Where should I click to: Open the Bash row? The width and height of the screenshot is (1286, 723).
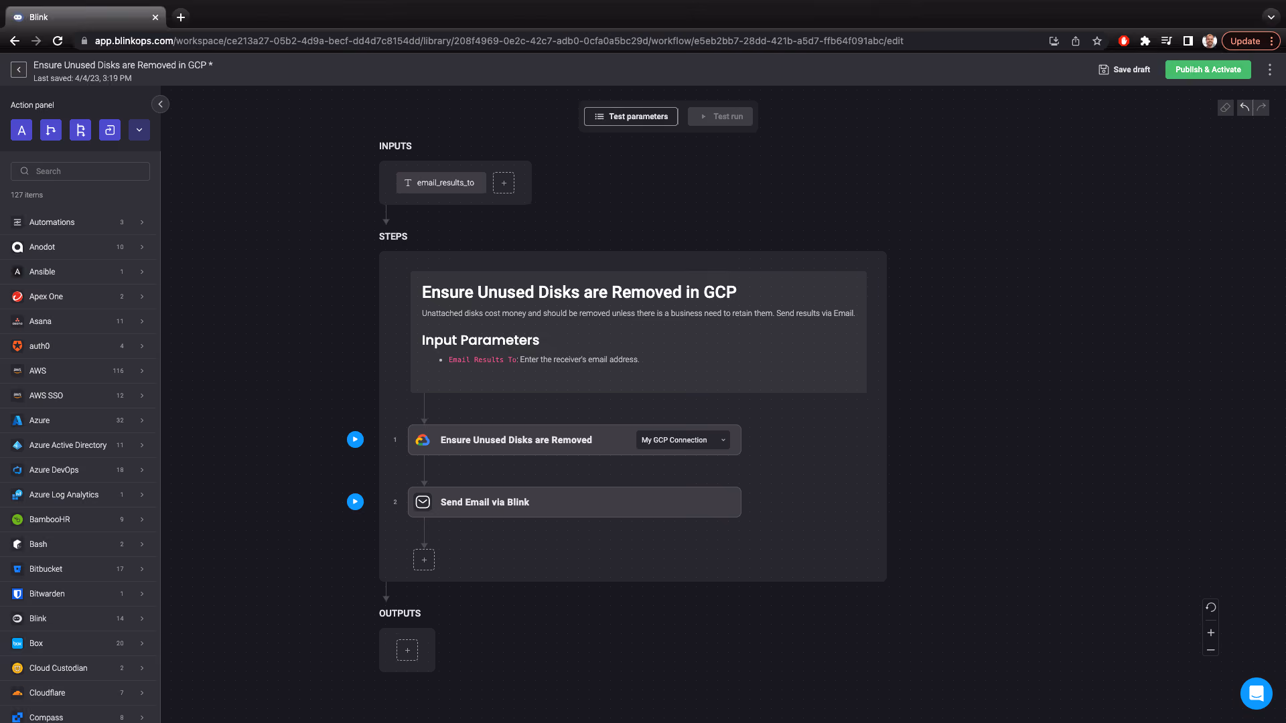[x=78, y=544]
